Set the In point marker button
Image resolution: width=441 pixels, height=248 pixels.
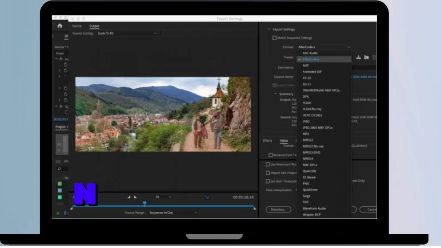[x=129, y=197]
